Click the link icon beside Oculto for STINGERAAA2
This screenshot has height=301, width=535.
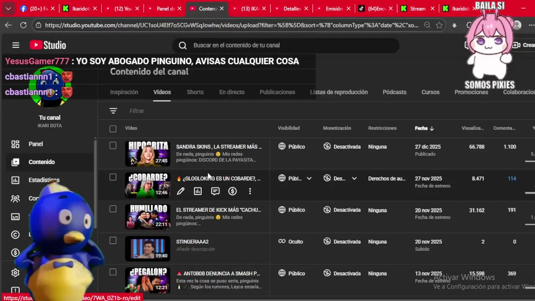282,241
